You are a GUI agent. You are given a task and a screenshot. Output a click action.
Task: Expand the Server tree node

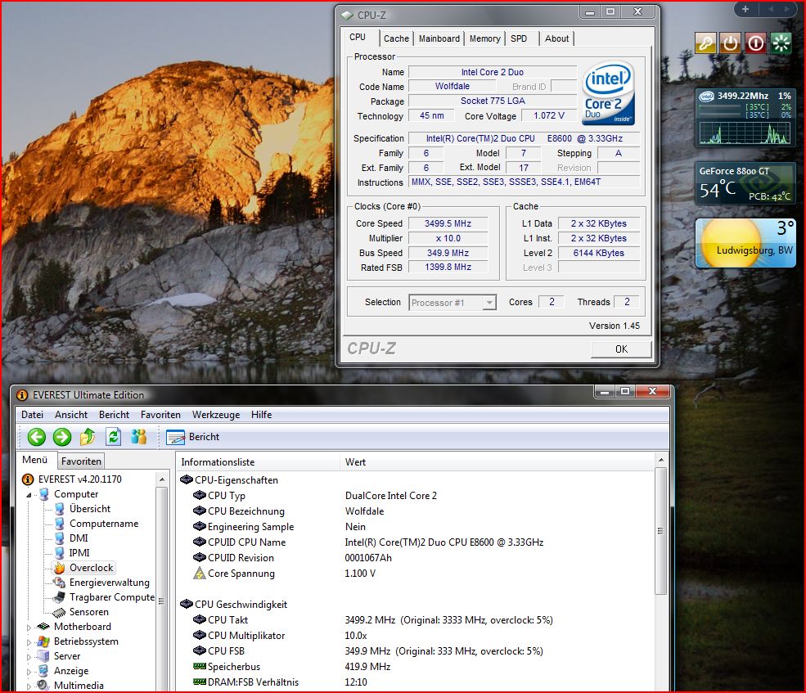tap(29, 657)
